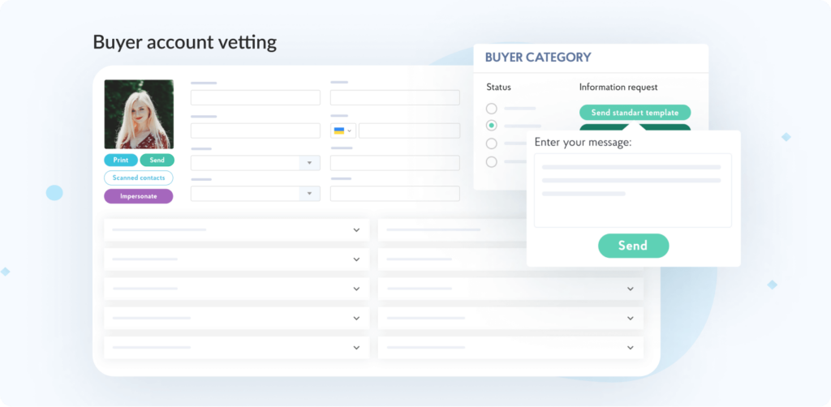Click the purple Impersonate button
The width and height of the screenshot is (831, 407).
tap(138, 196)
